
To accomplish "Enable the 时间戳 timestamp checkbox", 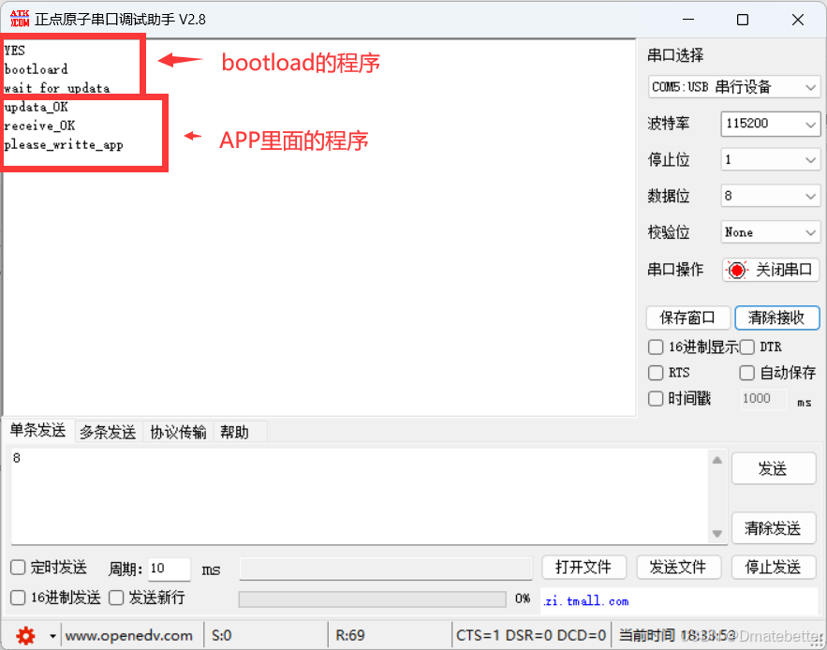I will [x=656, y=399].
